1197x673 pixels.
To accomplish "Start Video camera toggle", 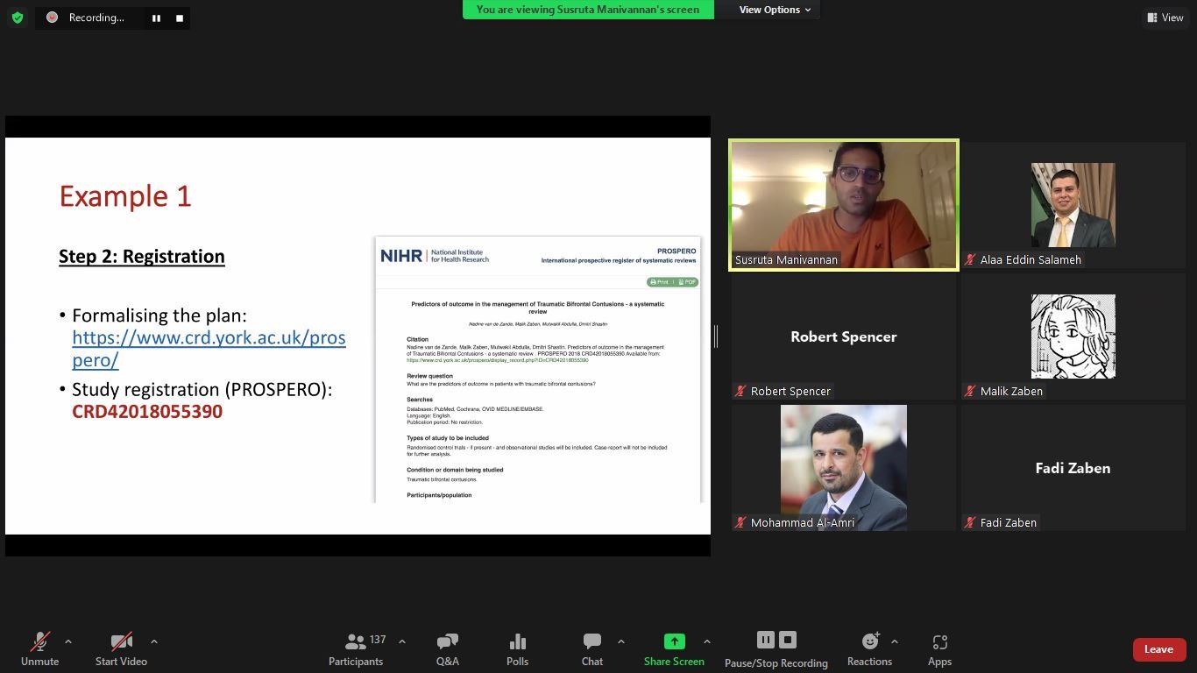I will (121, 642).
